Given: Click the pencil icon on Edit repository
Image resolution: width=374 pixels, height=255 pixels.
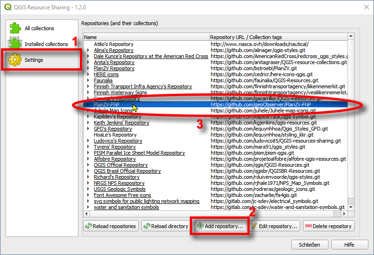Looking at the screenshot, I should (254, 226).
